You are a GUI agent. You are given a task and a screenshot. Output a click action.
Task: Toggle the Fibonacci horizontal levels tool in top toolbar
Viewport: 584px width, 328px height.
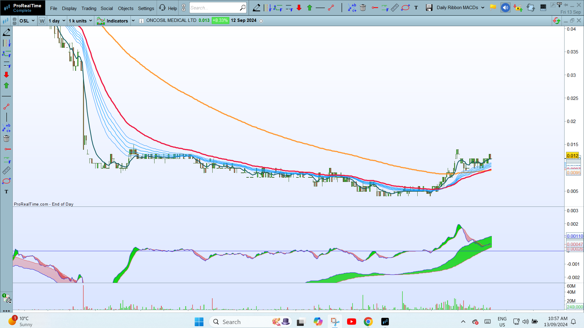[x=289, y=8]
